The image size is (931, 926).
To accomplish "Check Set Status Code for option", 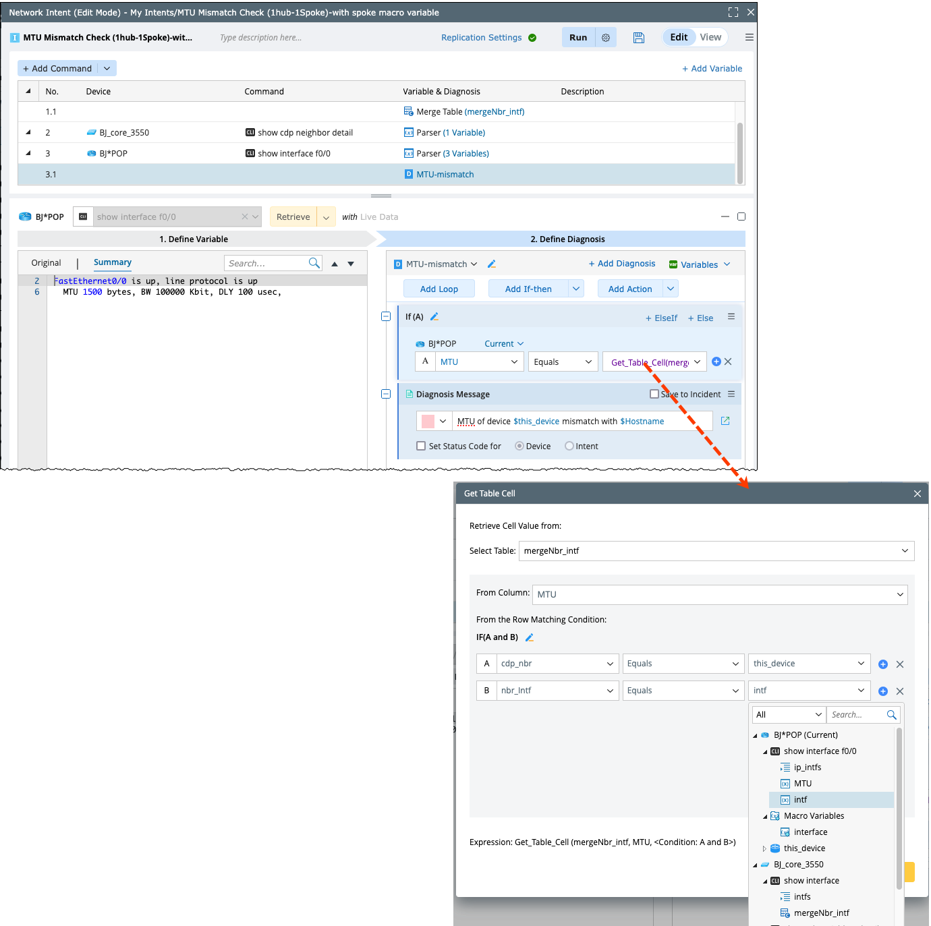I will click(421, 446).
